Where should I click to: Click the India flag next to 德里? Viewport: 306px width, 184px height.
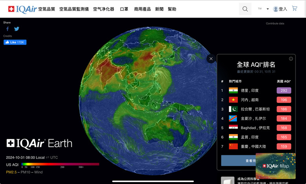click(x=233, y=90)
